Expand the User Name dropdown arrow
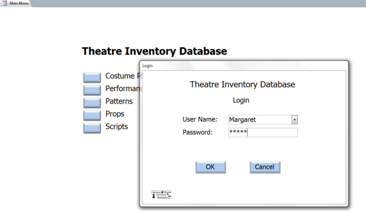Screen dimensions: 366x211 click(x=294, y=120)
